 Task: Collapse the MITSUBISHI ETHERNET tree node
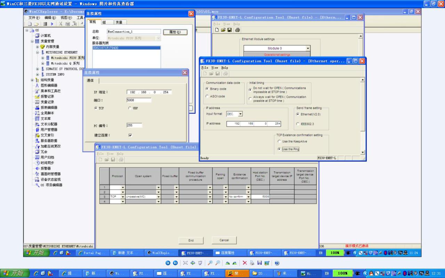tap(38, 52)
